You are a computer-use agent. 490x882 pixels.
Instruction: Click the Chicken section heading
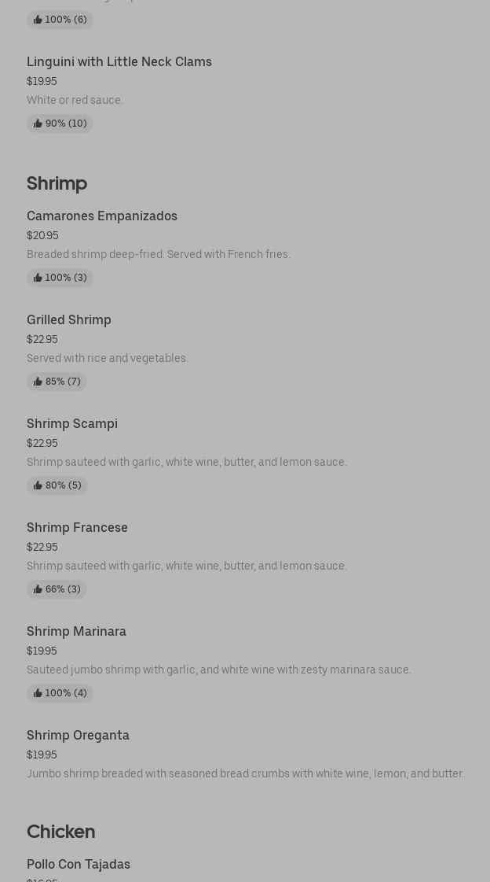point(60,832)
